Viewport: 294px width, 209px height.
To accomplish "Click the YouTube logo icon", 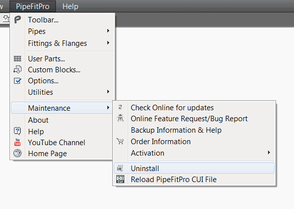I will pyautogui.click(x=17, y=142).
